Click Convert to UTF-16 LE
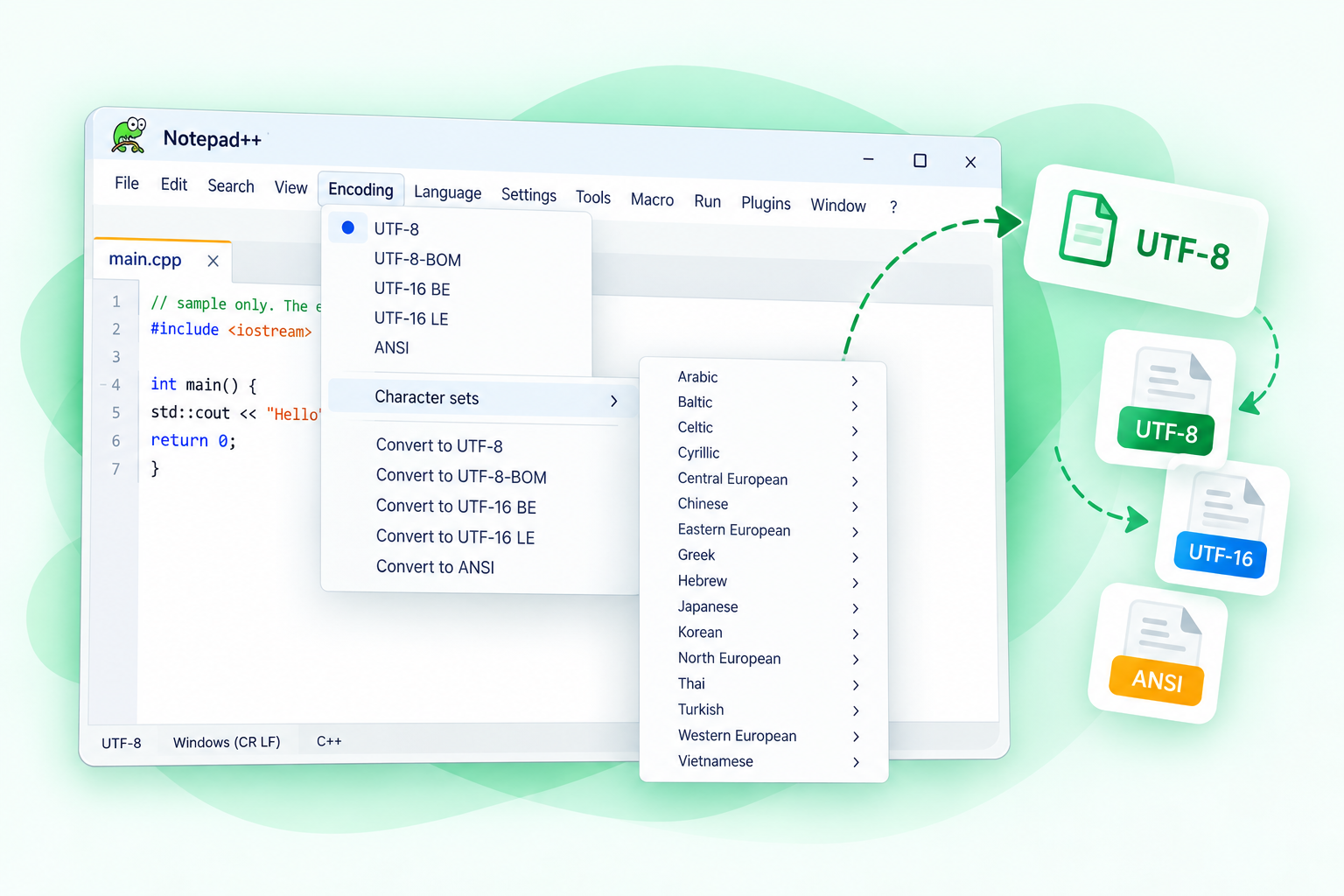Image resolution: width=1344 pixels, height=896 pixels. click(455, 536)
